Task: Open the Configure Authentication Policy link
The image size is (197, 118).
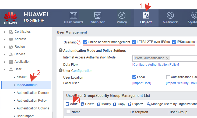Action: click(x=156, y=65)
